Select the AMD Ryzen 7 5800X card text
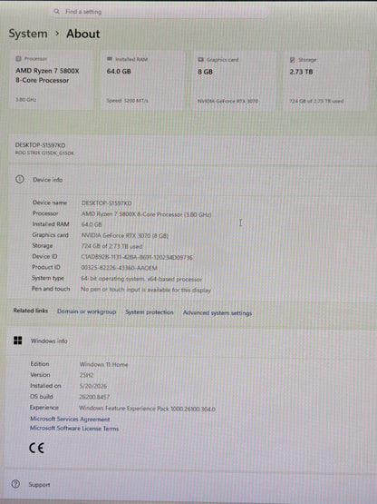The image size is (377, 504). pyautogui.click(x=47, y=75)
